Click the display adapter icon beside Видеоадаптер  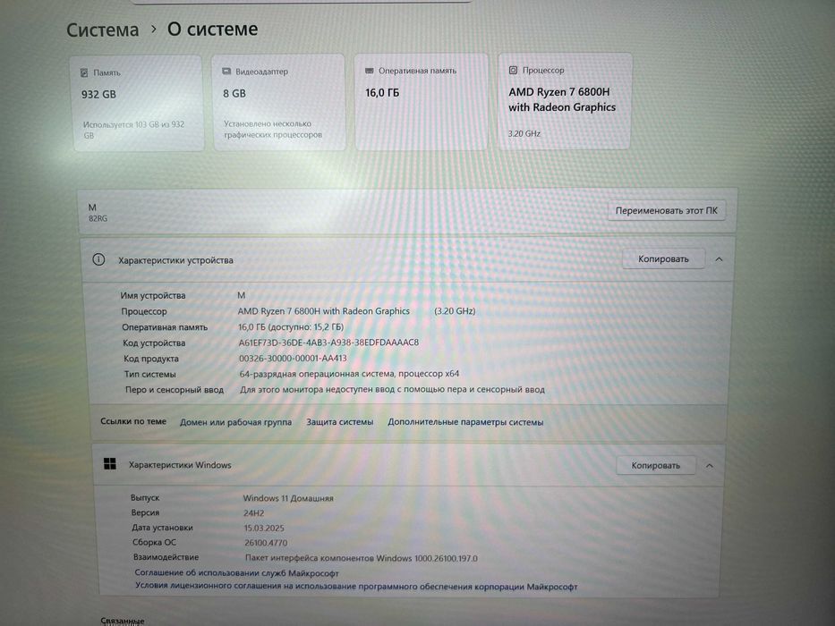coord(226,72)
